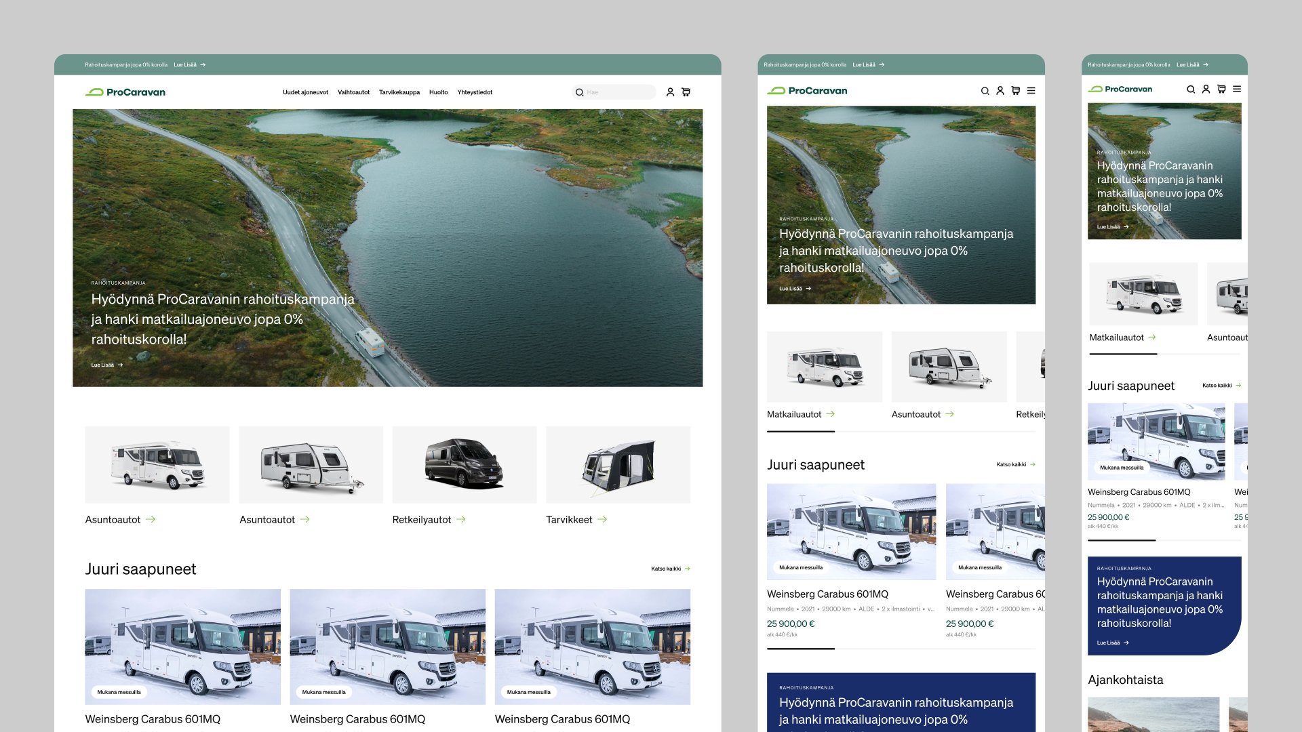
Task: Open Matkailuautot link in tablet layout
Action: point(801,414)
